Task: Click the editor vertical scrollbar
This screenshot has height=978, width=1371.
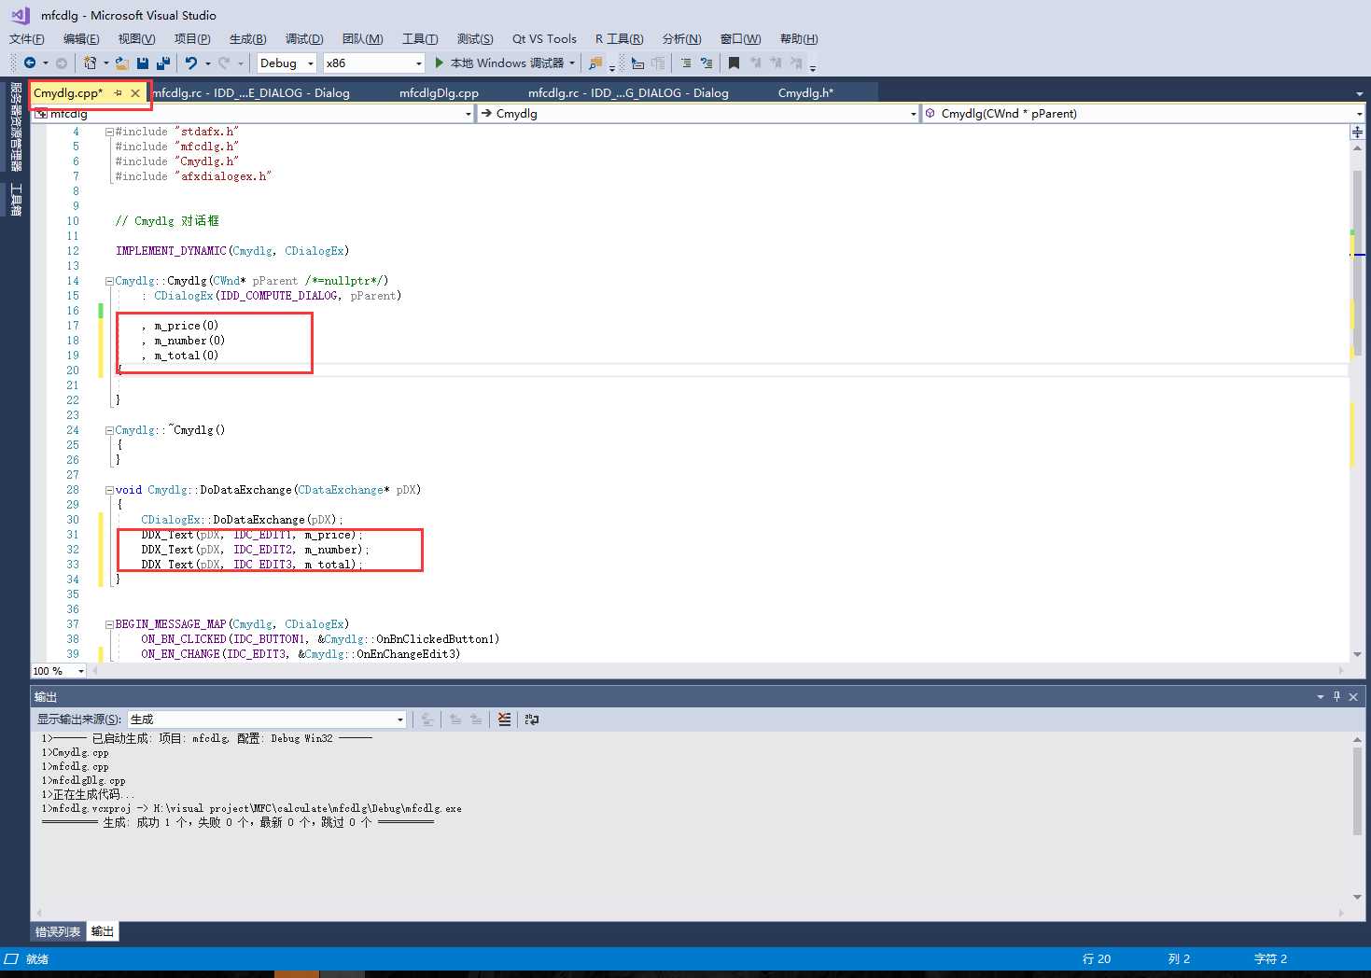Action: pos(1357,261)
